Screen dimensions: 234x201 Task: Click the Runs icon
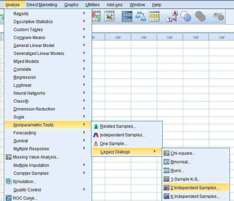(166, 171)
